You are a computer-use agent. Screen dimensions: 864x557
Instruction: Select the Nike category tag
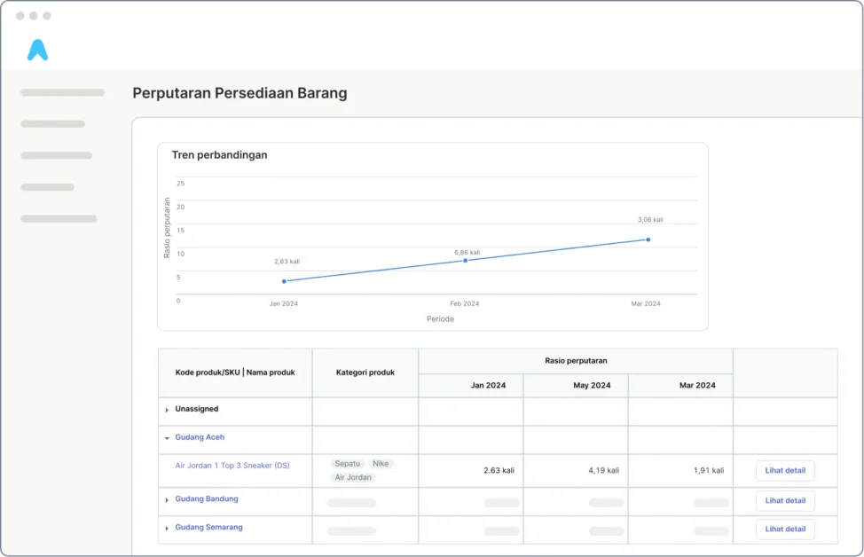[x=381, y=464]
